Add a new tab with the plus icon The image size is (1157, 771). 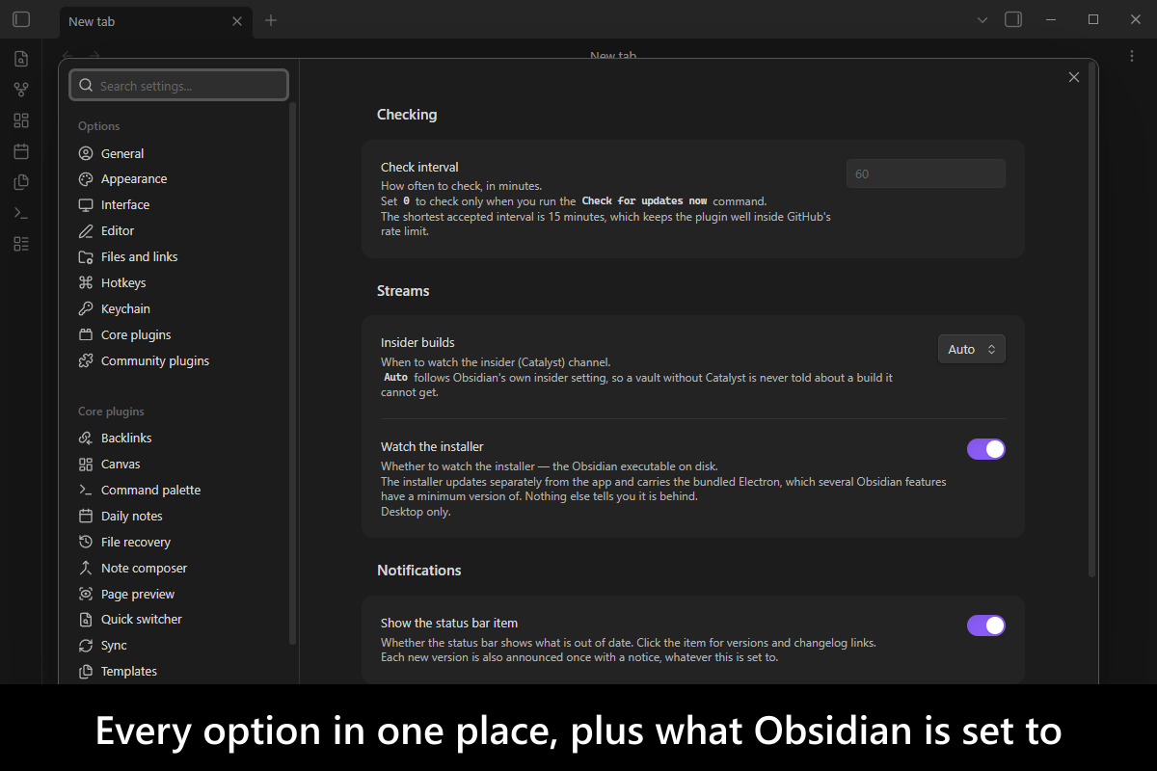(x=271, y=20)
